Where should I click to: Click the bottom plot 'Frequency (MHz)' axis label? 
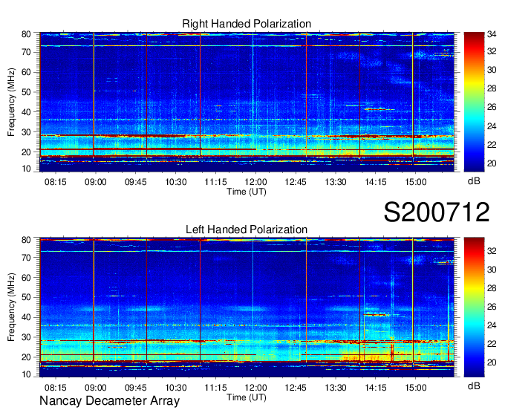click(11, 307)
